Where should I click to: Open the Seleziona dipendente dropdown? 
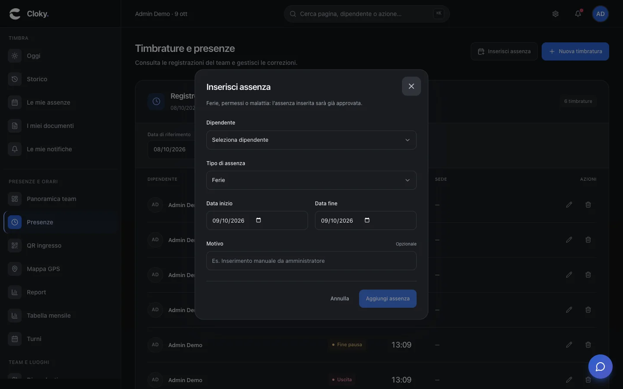click(x=311, y=140)
